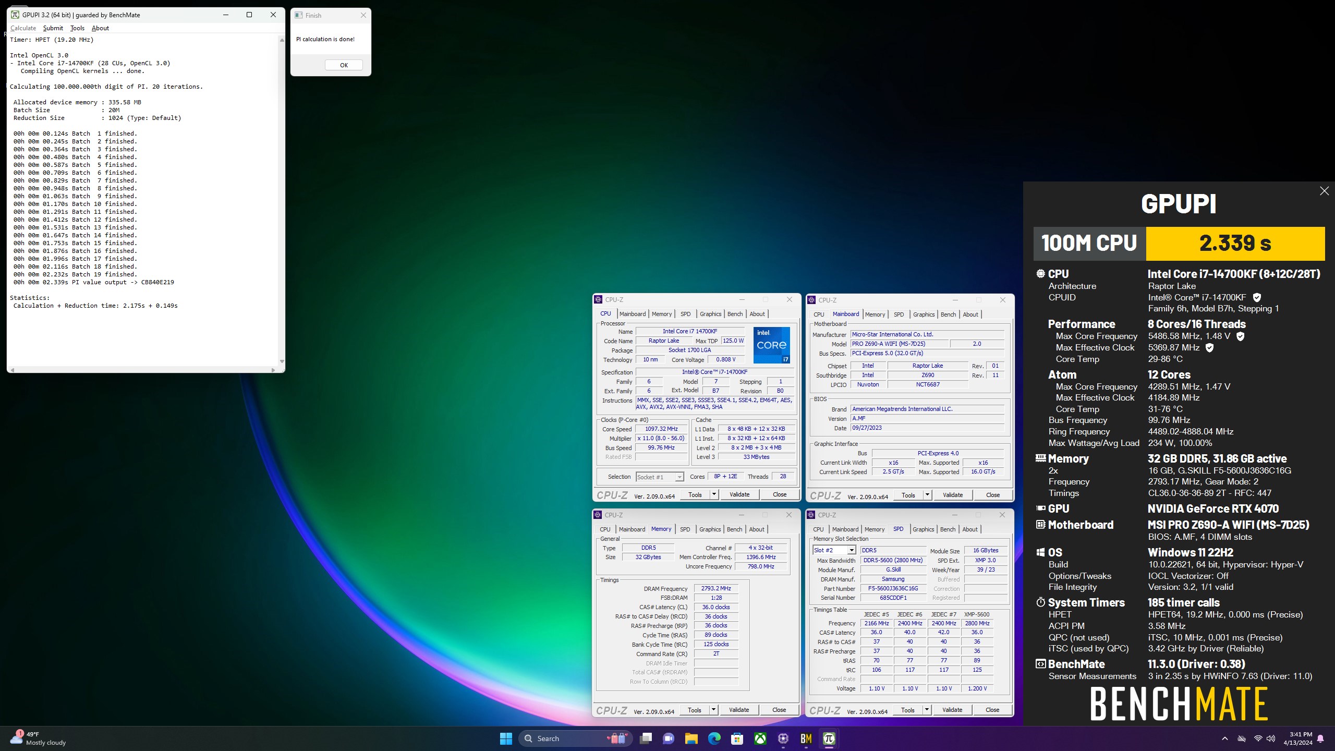Click Close in the CPU-Z Memory window
The width and height of the screenshot is (1335, 751).
point(779,710)
